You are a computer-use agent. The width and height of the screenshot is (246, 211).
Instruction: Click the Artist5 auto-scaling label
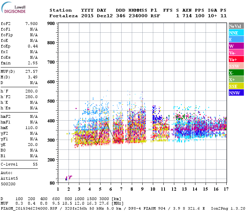coord(9,179)
